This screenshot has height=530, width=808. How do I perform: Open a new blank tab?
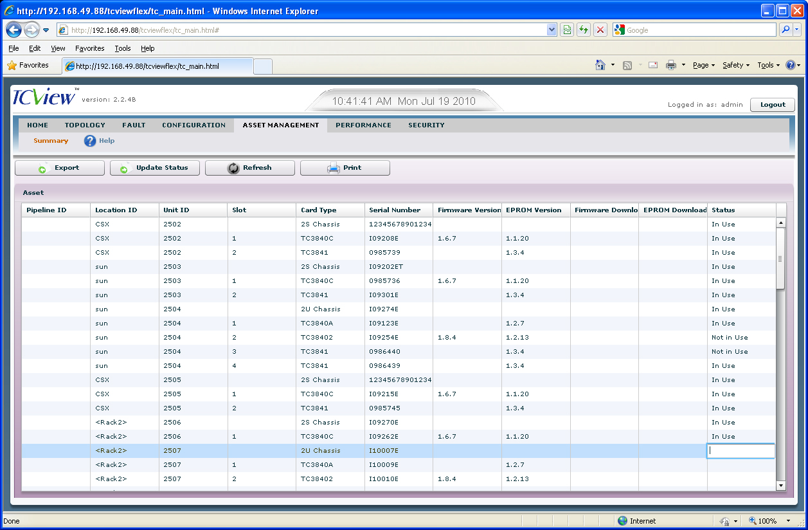coord(264,66)
